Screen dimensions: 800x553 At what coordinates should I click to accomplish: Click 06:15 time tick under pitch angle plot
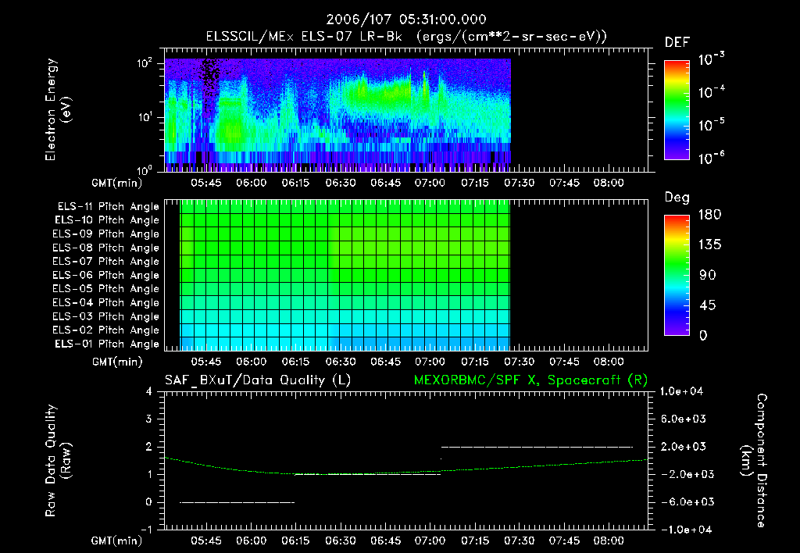pos(295,362)
